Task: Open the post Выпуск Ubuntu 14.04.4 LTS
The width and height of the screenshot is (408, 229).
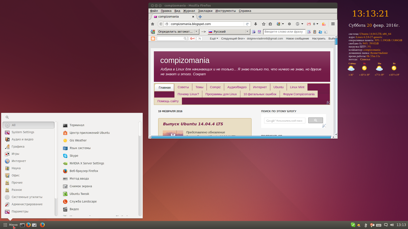Action: click(x=193, y=124)
